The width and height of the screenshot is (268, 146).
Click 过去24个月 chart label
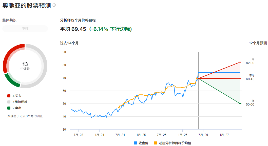(69, 43)
